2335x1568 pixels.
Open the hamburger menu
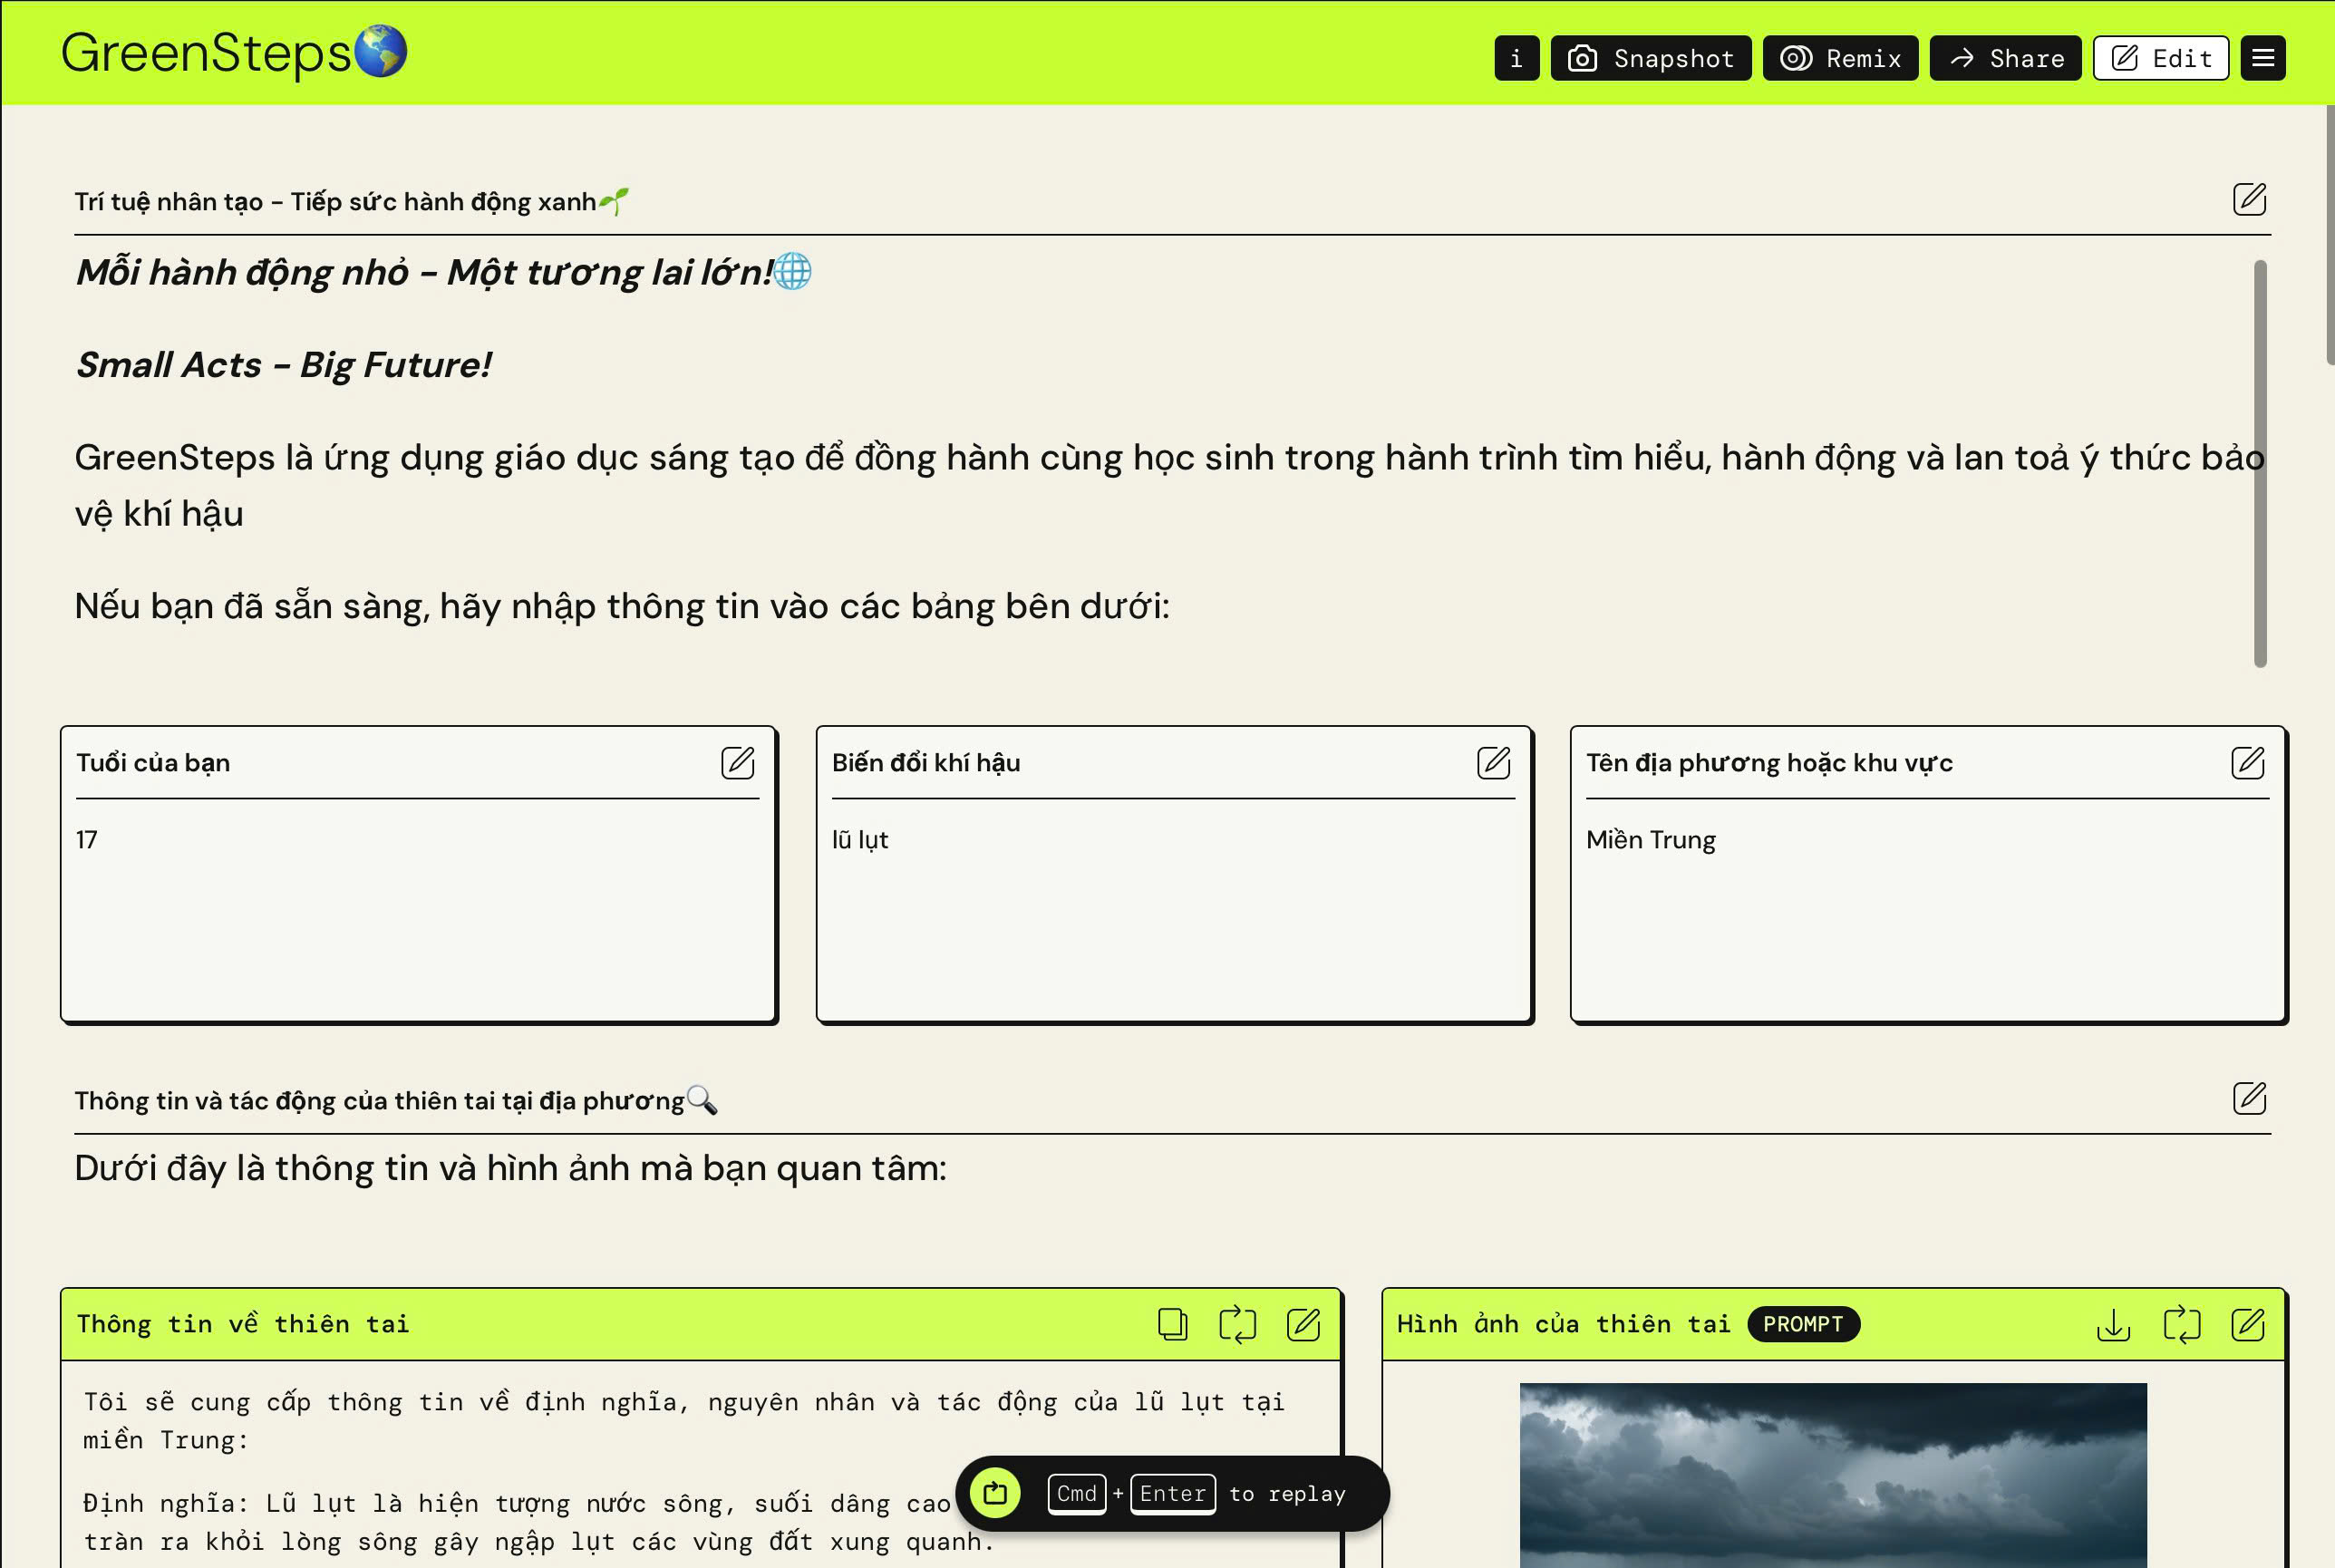pyautogui.click(x=2263, y=58)
